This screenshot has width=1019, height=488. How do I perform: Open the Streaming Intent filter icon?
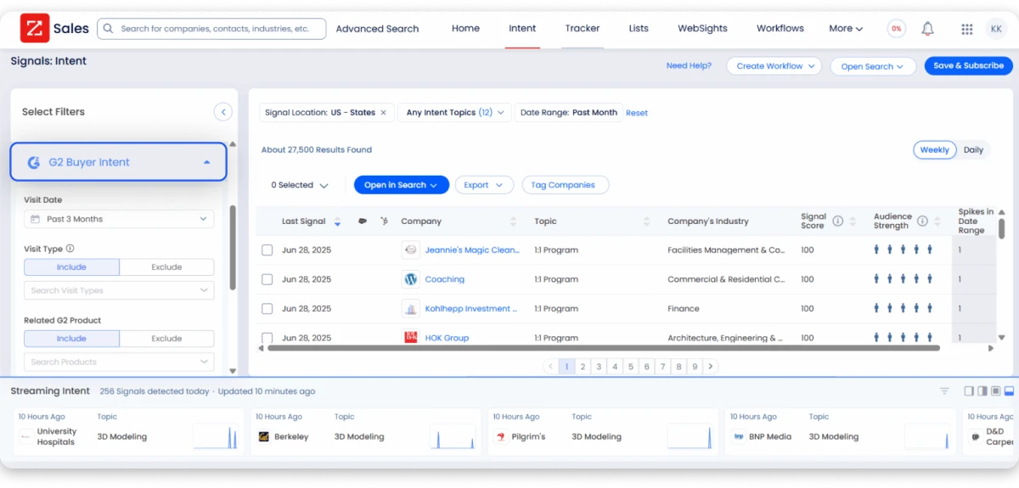[944, 391]
